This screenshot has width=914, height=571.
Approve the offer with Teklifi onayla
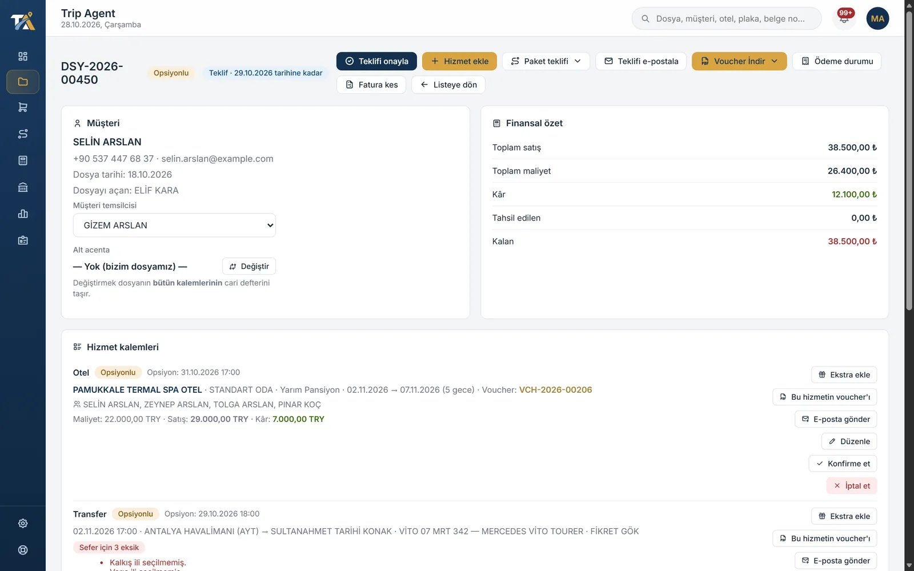376,61
